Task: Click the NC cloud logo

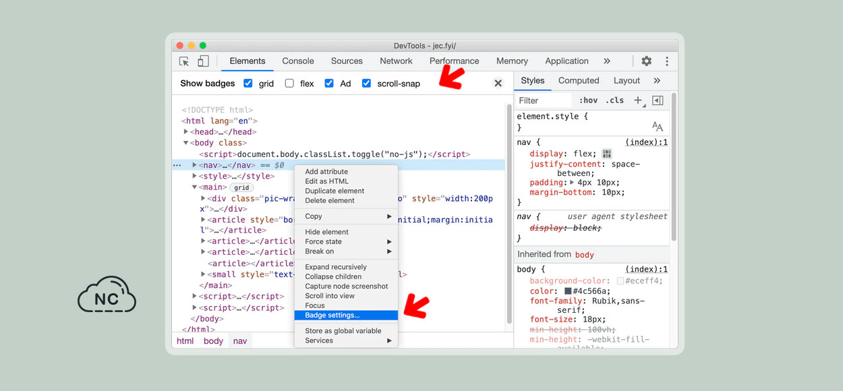Action: [107, 294]
